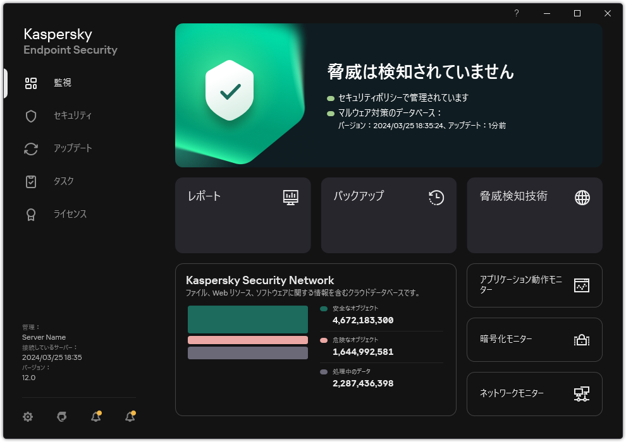This screenshot has width=626, height=442.
Task: Click the camera icon on 暗号化モニター card
Action: pos(581,340)
